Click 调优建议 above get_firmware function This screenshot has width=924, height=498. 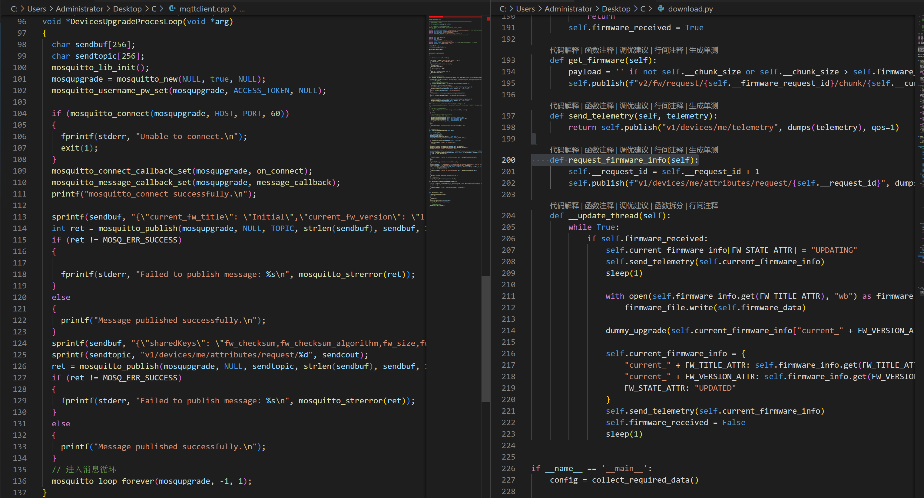(x=634, y=50)
